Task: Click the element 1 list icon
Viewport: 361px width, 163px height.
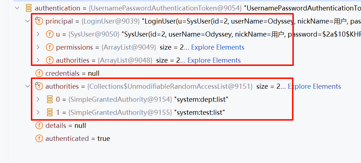Action: point(49,113)
